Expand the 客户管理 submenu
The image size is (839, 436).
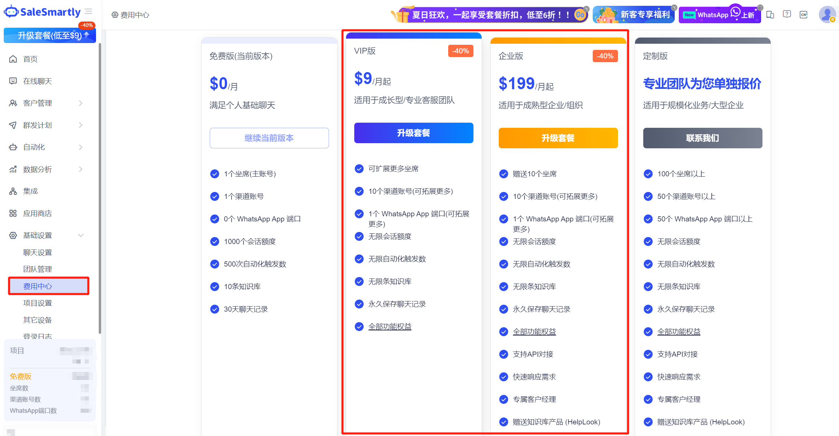(81, 103)
